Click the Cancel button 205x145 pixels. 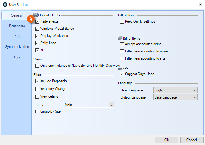[x=192, y=140]
